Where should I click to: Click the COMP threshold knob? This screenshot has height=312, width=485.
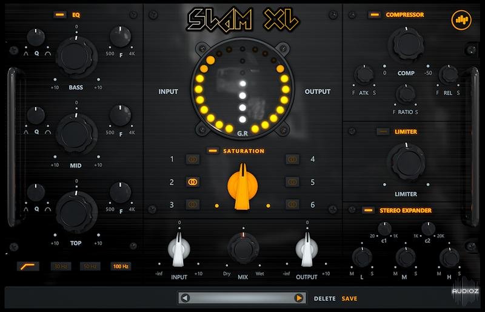[406, 45]
